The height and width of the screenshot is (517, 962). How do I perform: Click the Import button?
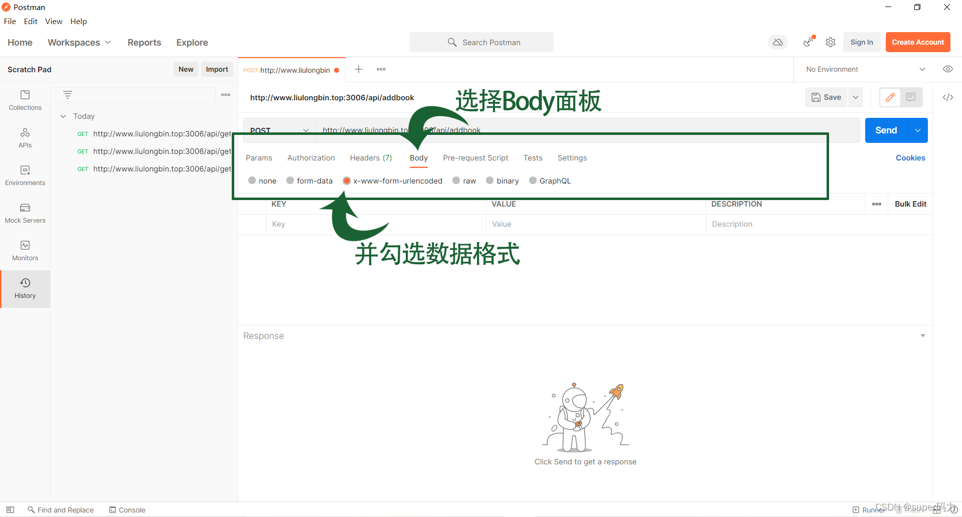217,69
